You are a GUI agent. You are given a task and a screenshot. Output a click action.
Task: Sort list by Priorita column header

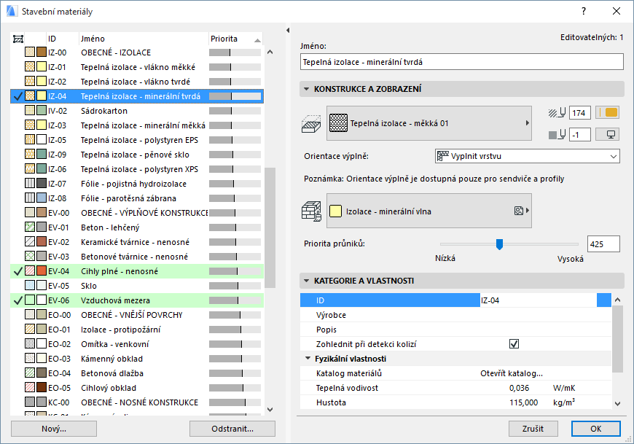[x=235, y=39]
